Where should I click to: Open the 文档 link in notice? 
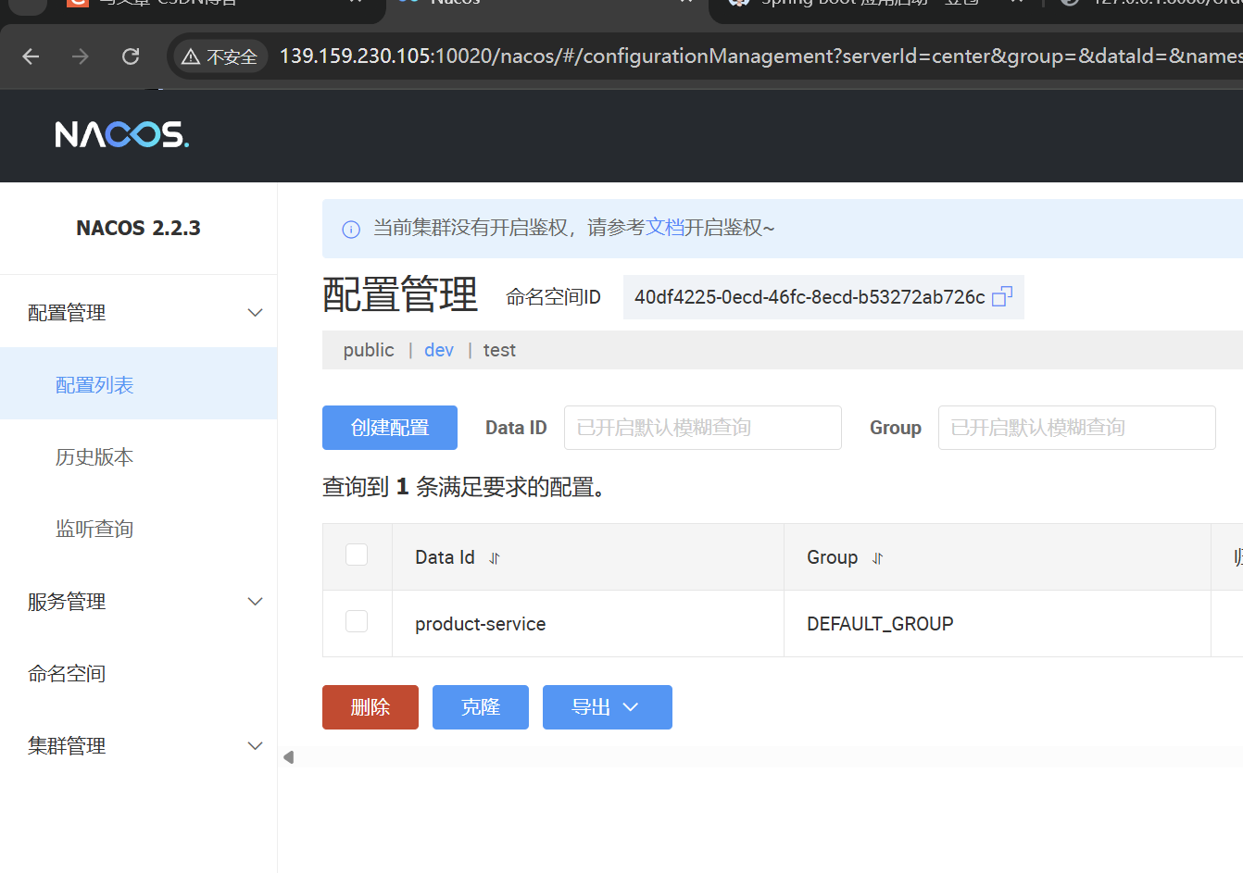(664, 228)
